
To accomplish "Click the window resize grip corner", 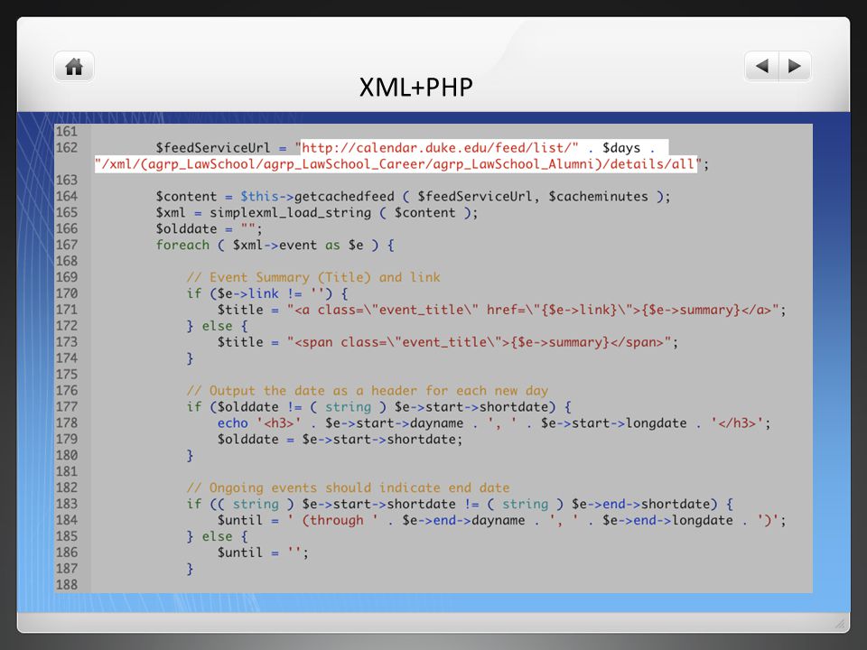I will pos(840,624).
